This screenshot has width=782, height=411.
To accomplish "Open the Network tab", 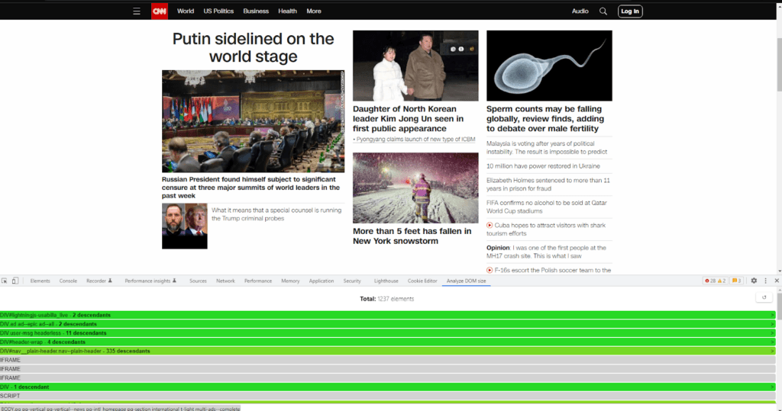I will [225, 281].
